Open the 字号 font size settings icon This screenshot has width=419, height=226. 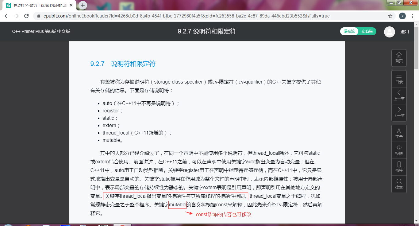(399, 133)
